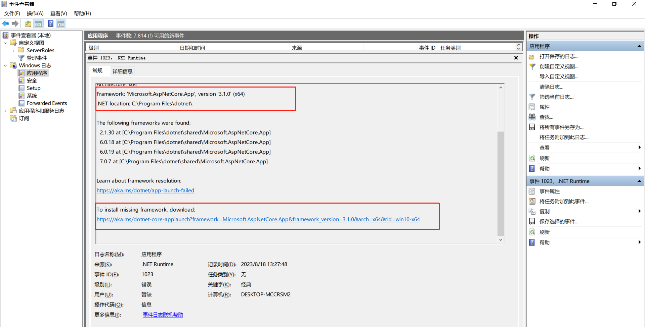The width and height of the screenshot is (645, 327).
Task: Sort events by the 来源 column header
Action: point(326,48)
